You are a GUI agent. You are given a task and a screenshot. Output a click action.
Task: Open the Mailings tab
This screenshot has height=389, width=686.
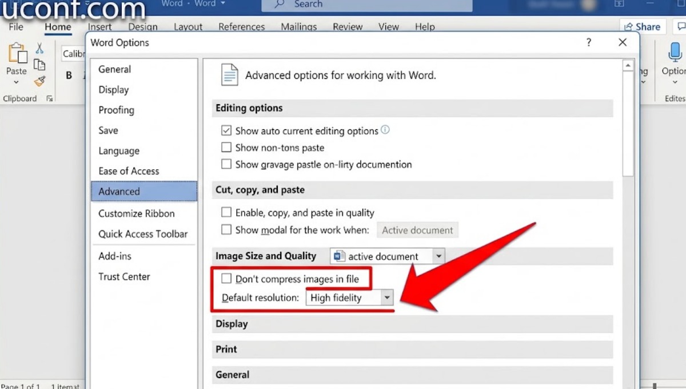coord(299,27)
